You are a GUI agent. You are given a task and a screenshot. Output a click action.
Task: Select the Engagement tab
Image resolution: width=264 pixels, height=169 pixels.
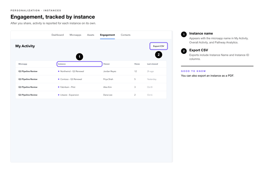[108, 35]
